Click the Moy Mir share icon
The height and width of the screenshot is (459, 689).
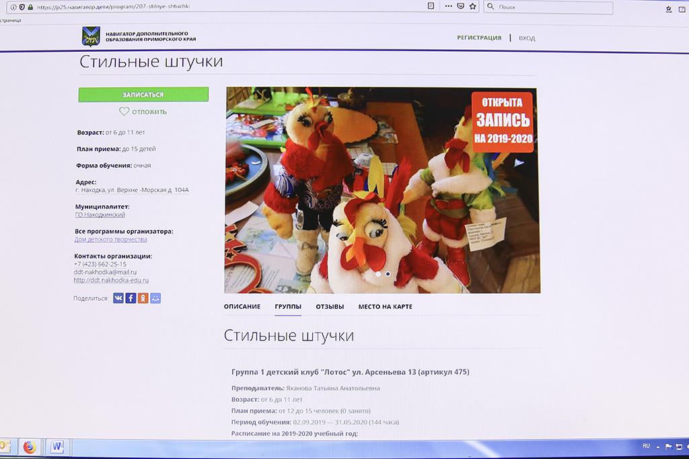pos(155,298)
